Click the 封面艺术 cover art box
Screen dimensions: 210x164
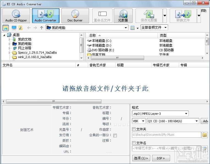tap(27, 130)
